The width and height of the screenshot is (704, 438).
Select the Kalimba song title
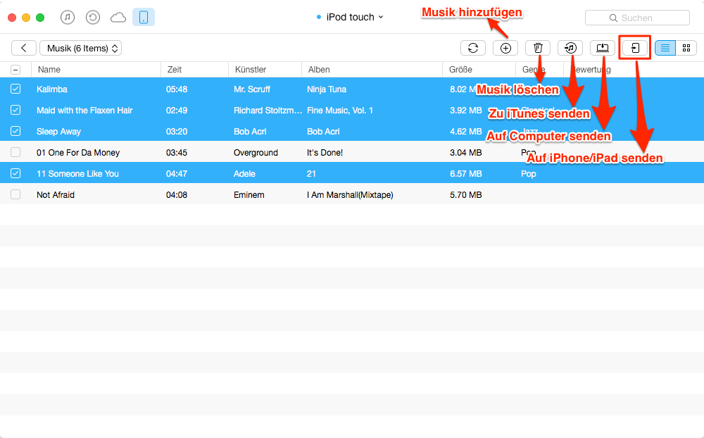(x=52, y=89)
